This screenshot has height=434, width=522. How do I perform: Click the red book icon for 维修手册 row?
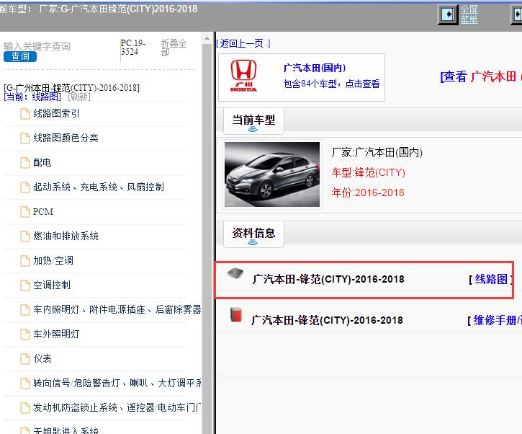coord(236,315)
